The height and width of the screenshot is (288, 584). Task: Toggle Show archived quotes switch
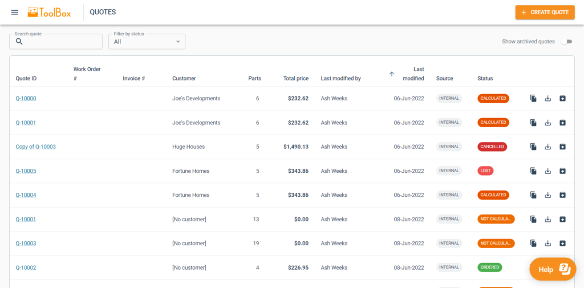(x=566, y=42)
